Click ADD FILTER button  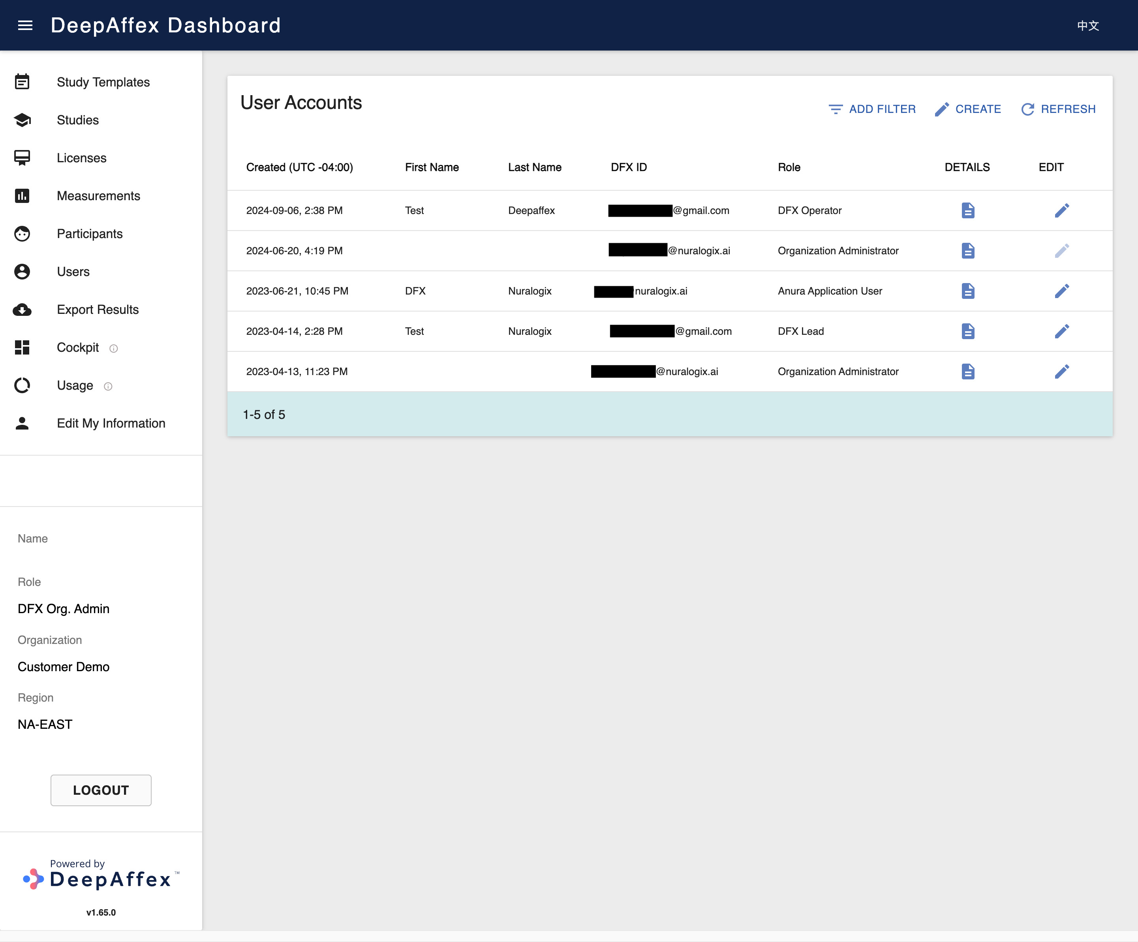pyautogui.click(x=872, y=109)
